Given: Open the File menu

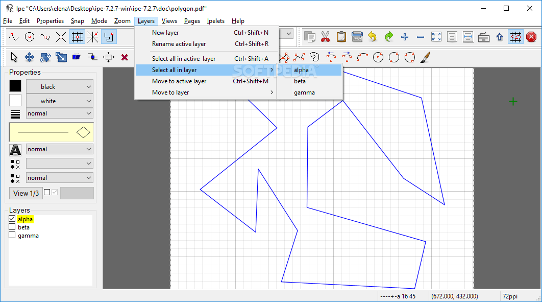Looking at the screenshot, I should coord(8,21).
